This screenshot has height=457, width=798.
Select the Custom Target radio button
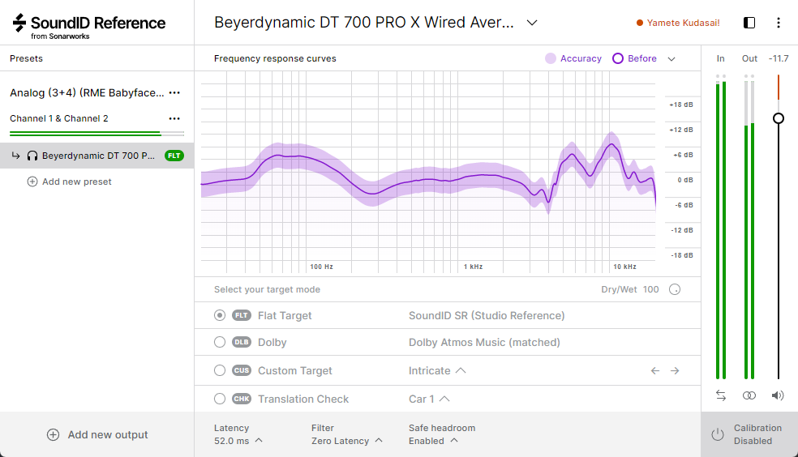click(219, 370)
